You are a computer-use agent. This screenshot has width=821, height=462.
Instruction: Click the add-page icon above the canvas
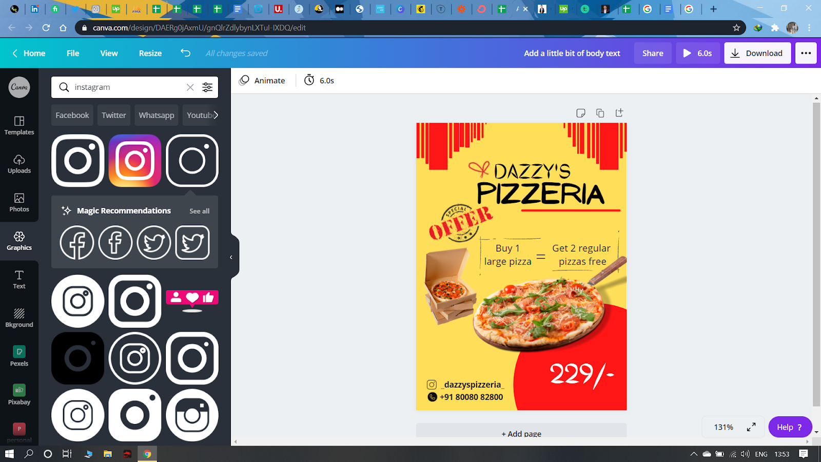point(619,113)
